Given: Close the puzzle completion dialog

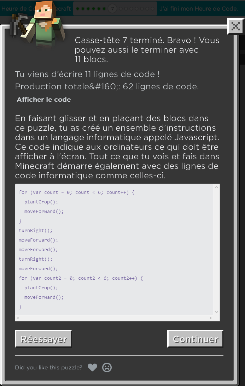Looking at the screenshot, I should click(x=236, y=26).
